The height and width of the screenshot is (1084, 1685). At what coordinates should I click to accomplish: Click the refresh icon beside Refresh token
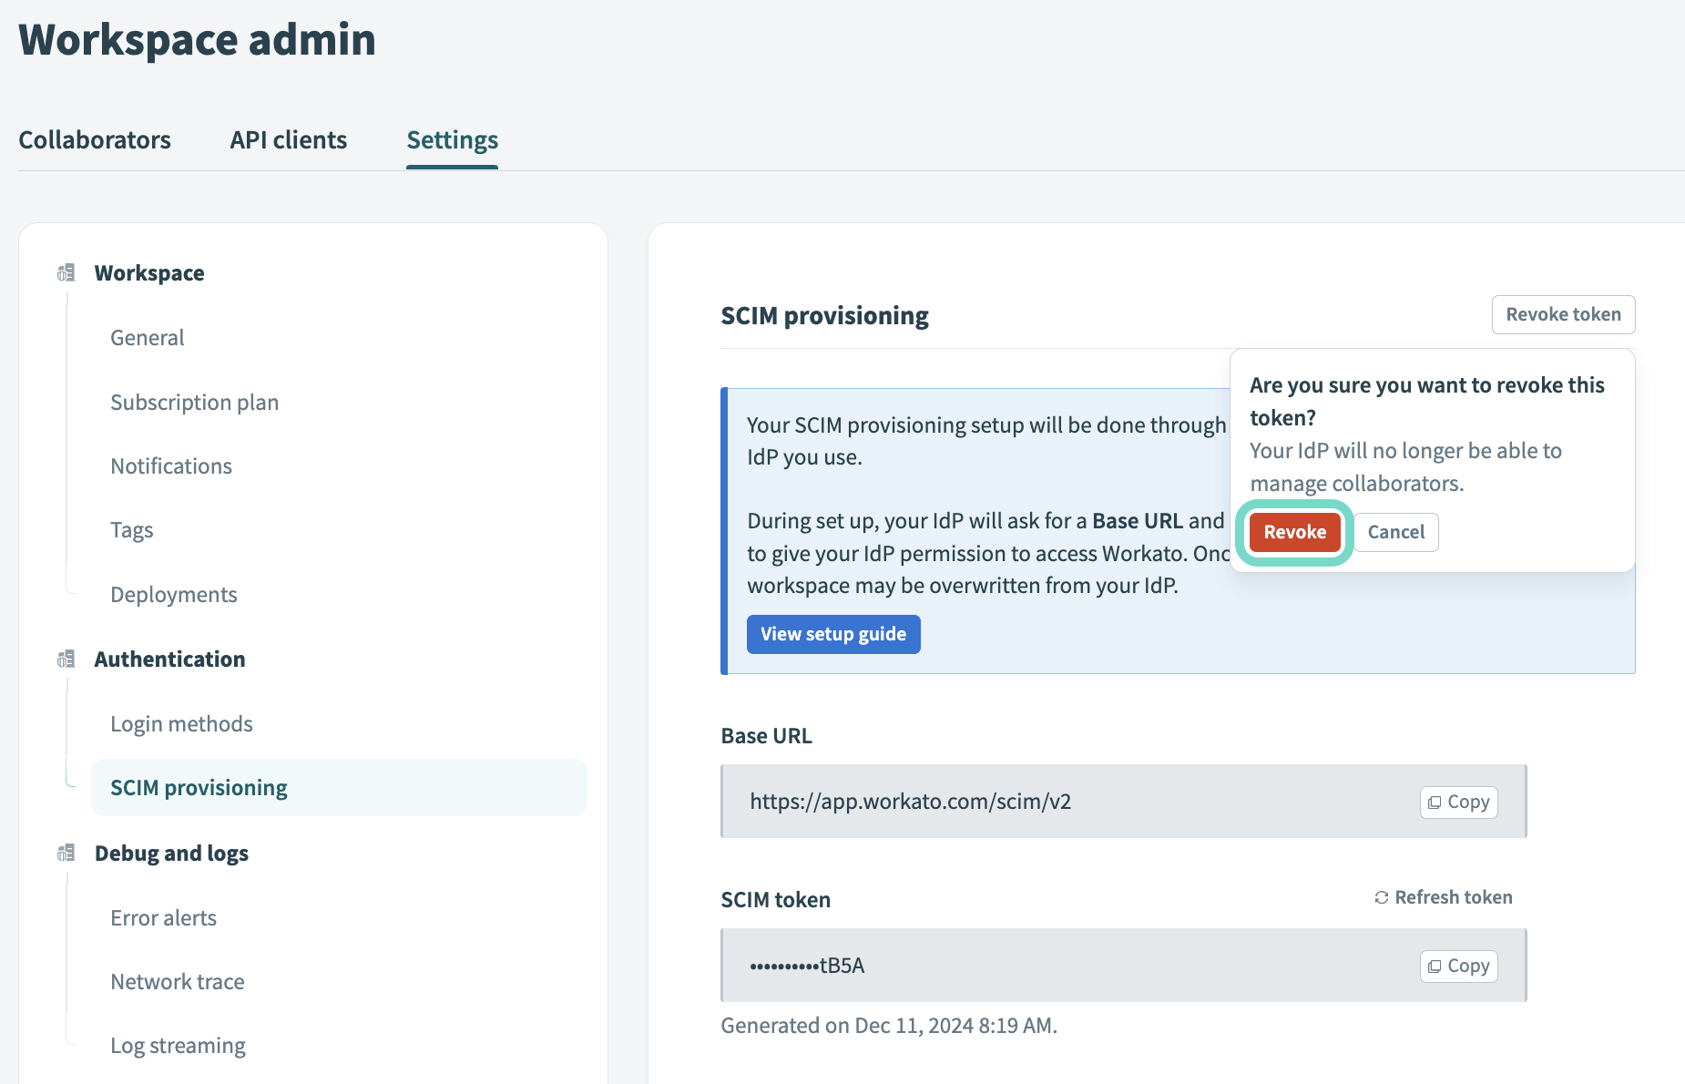1381,898
